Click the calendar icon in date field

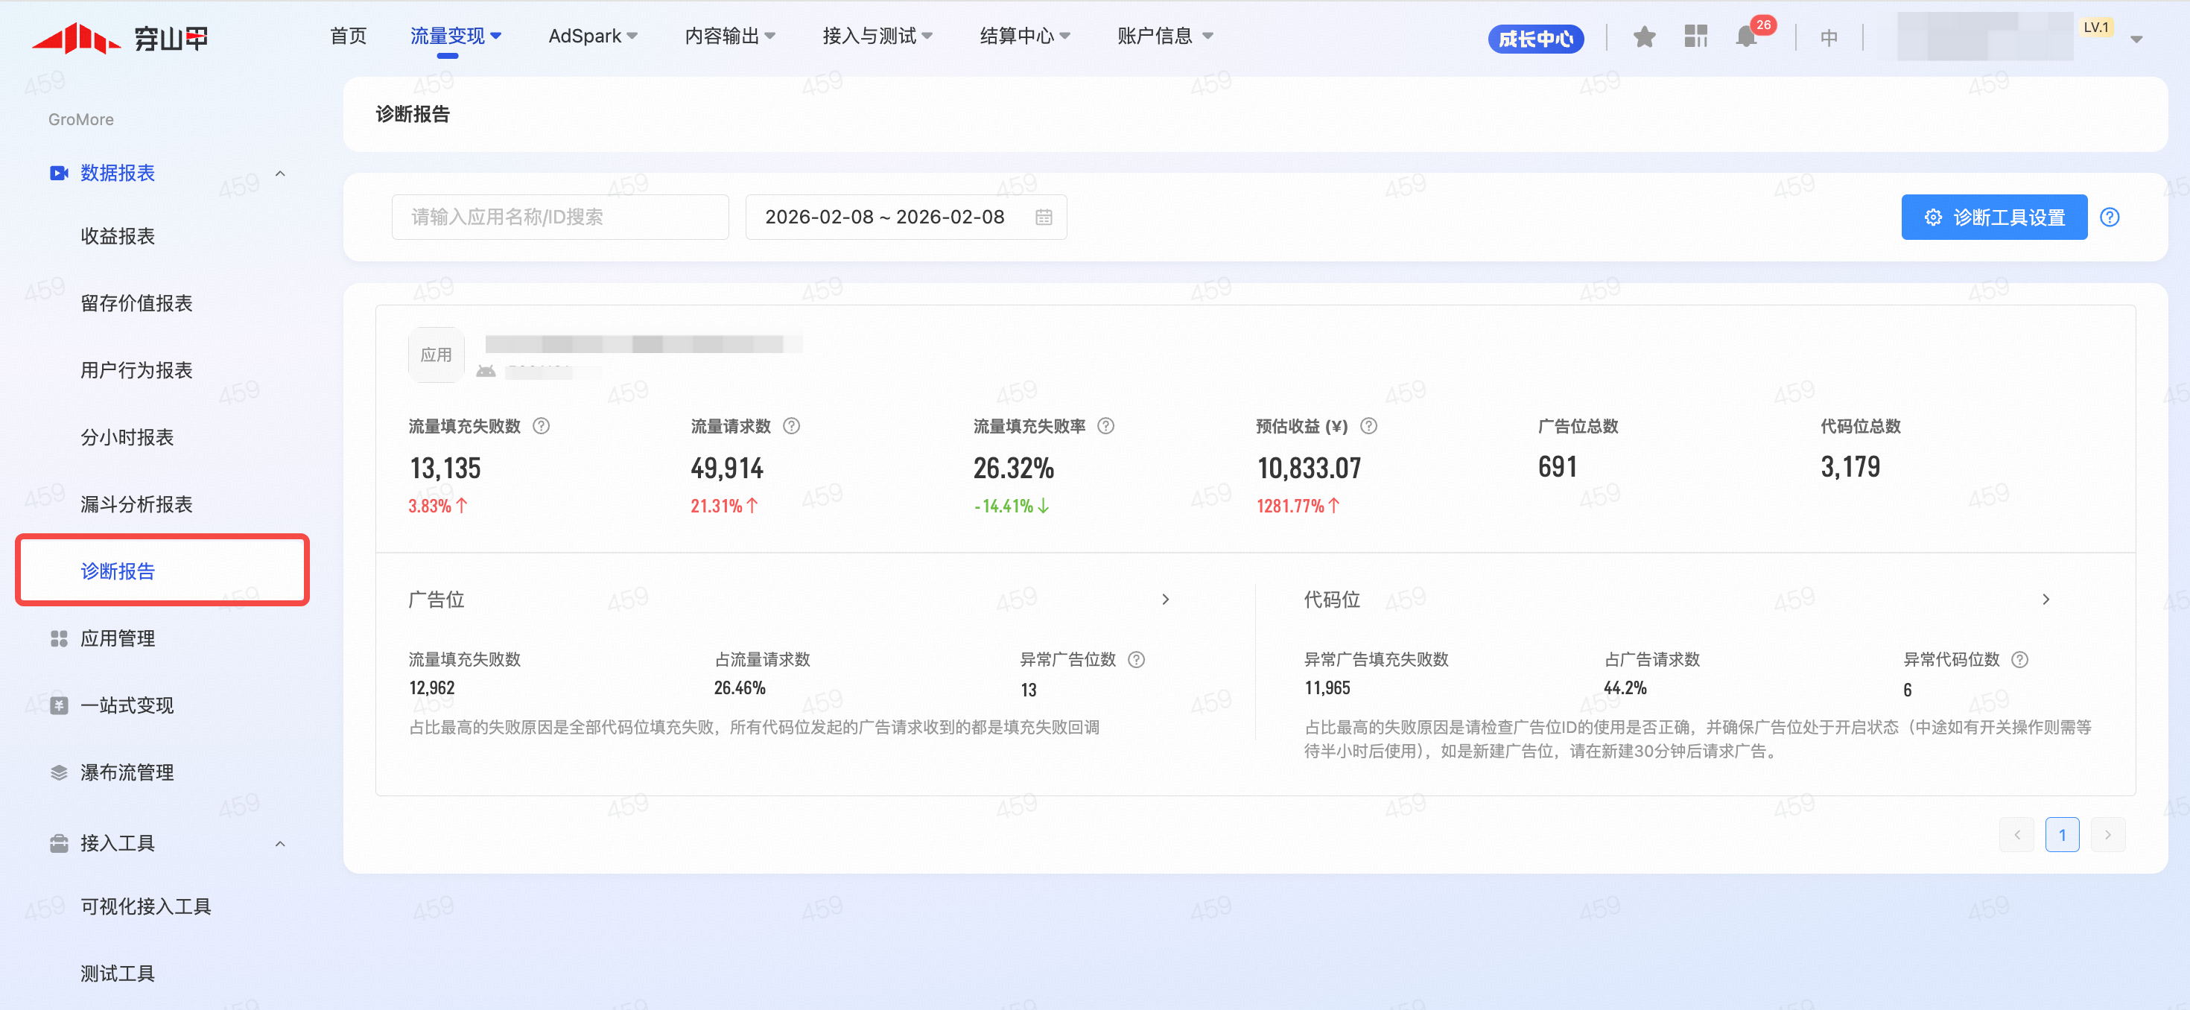[1044, 217]
